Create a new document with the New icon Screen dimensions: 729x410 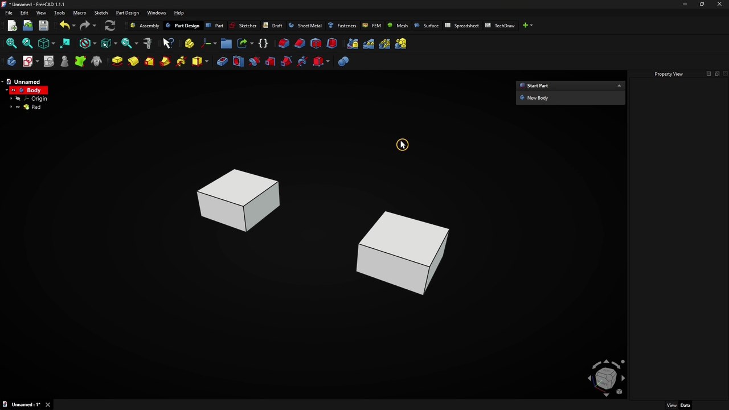(12, 26)
